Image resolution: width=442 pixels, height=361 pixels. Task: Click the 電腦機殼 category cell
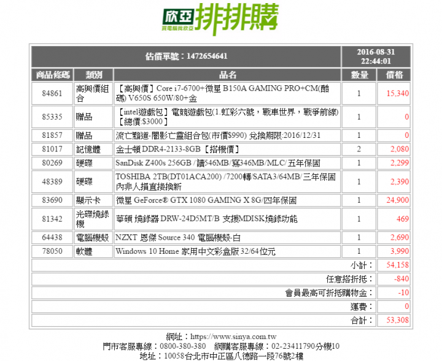point(93,238)
